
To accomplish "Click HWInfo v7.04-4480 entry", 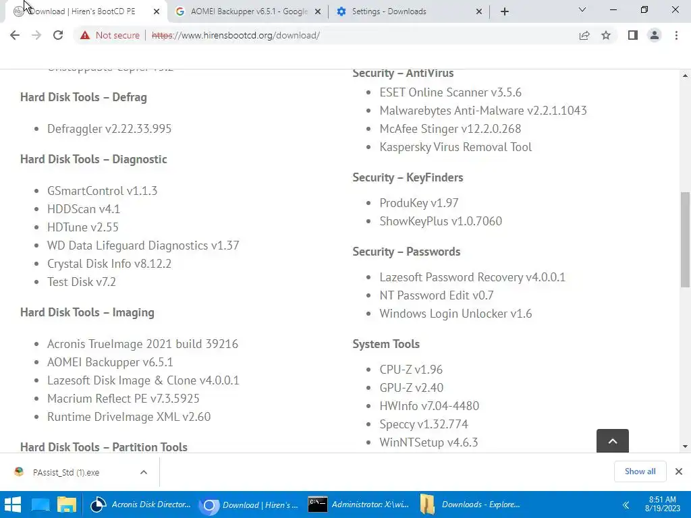I will click(429, 406).
